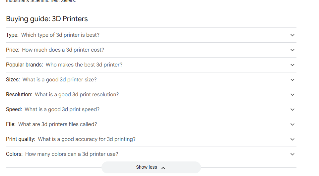Expand "Who makes the best 3d printer?"
Image resolution: width=319 pixels, height=176 pixels.
point(84,65)
